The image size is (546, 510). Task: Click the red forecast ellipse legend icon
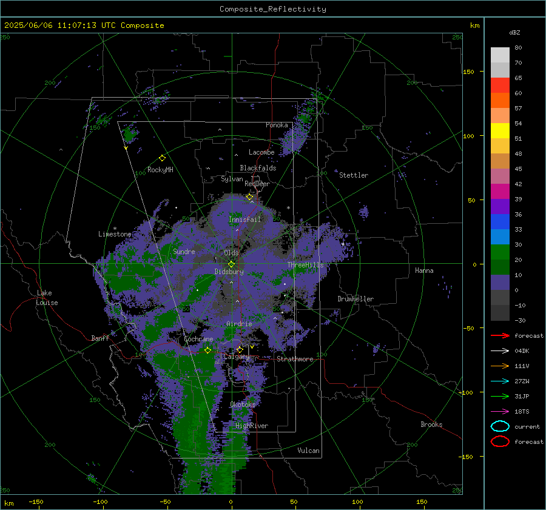click(x=500, y=441)
